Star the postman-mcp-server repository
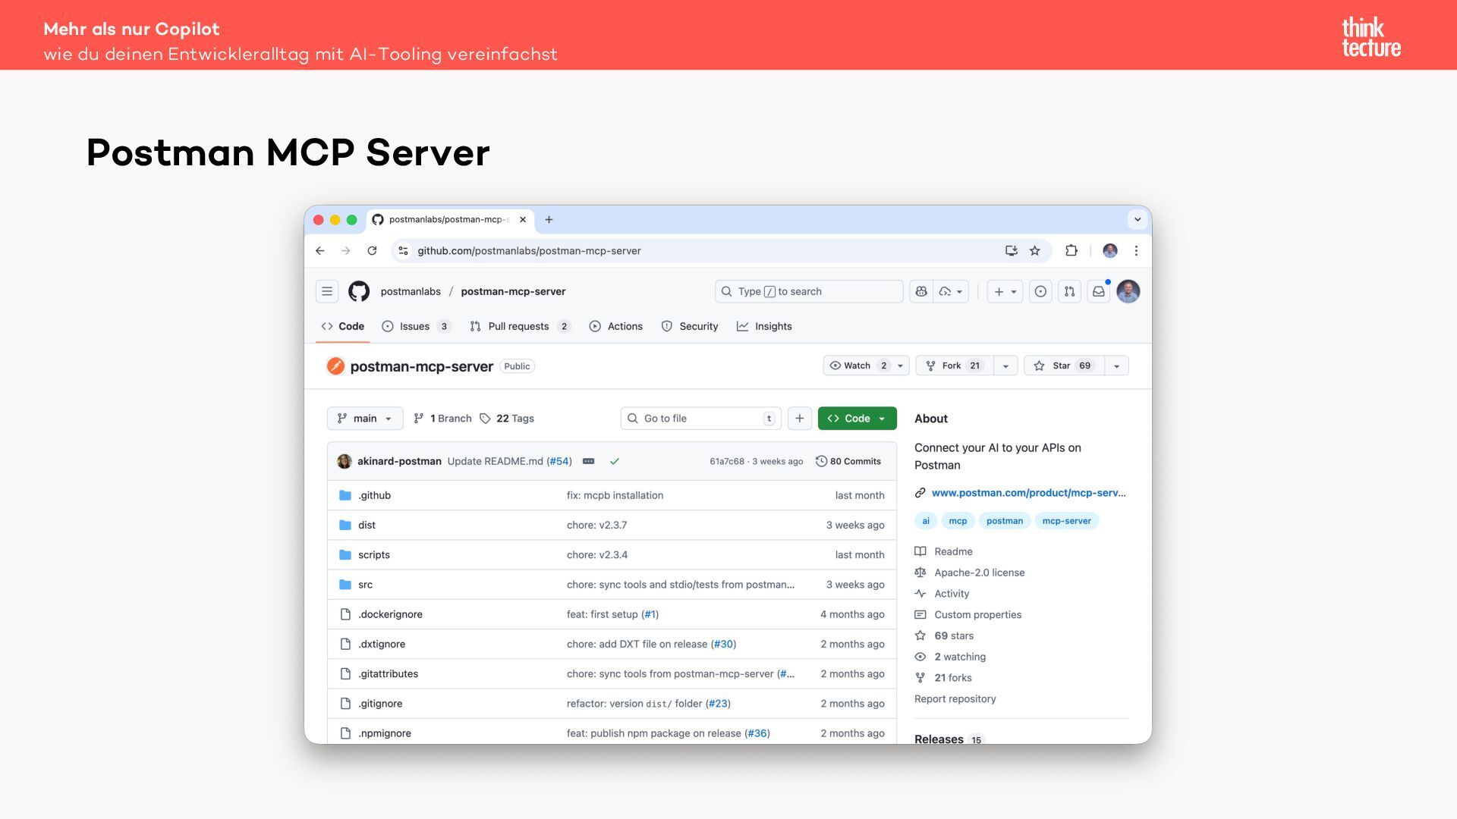 point(1062,366)
